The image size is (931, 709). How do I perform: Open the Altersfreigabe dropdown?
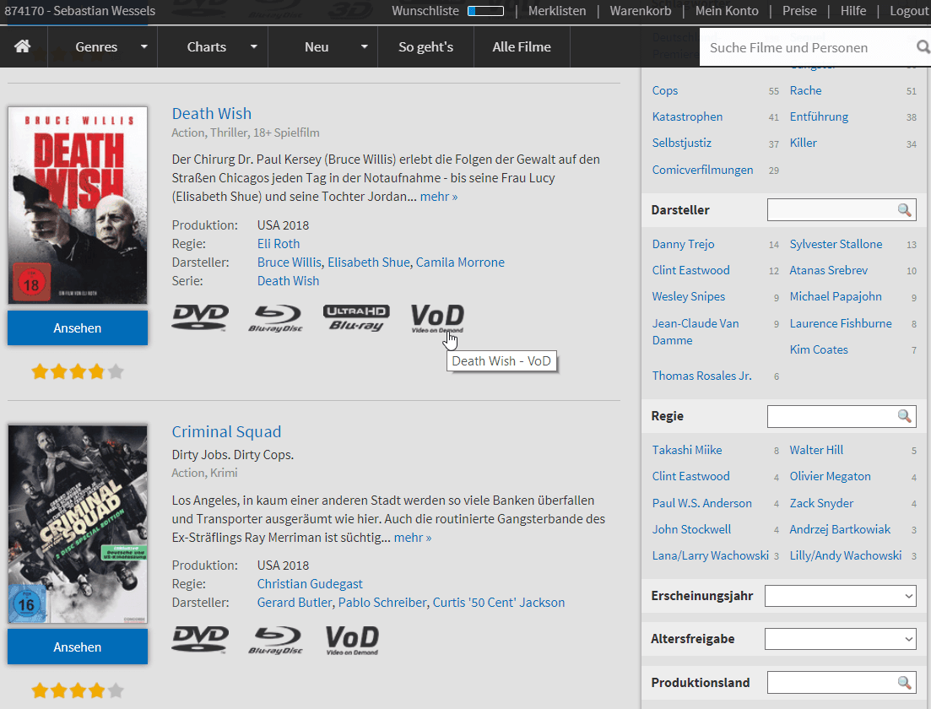click(x=840, y=639)
